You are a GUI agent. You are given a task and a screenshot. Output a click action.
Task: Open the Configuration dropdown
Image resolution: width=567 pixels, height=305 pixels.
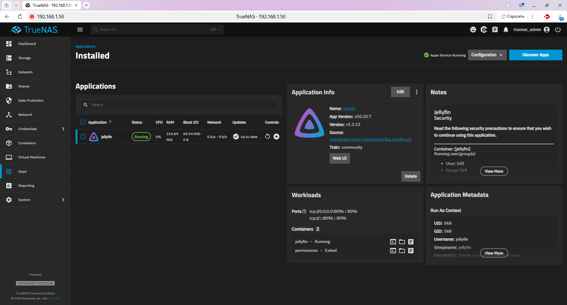pyautogui.click(x=487, y=55)
